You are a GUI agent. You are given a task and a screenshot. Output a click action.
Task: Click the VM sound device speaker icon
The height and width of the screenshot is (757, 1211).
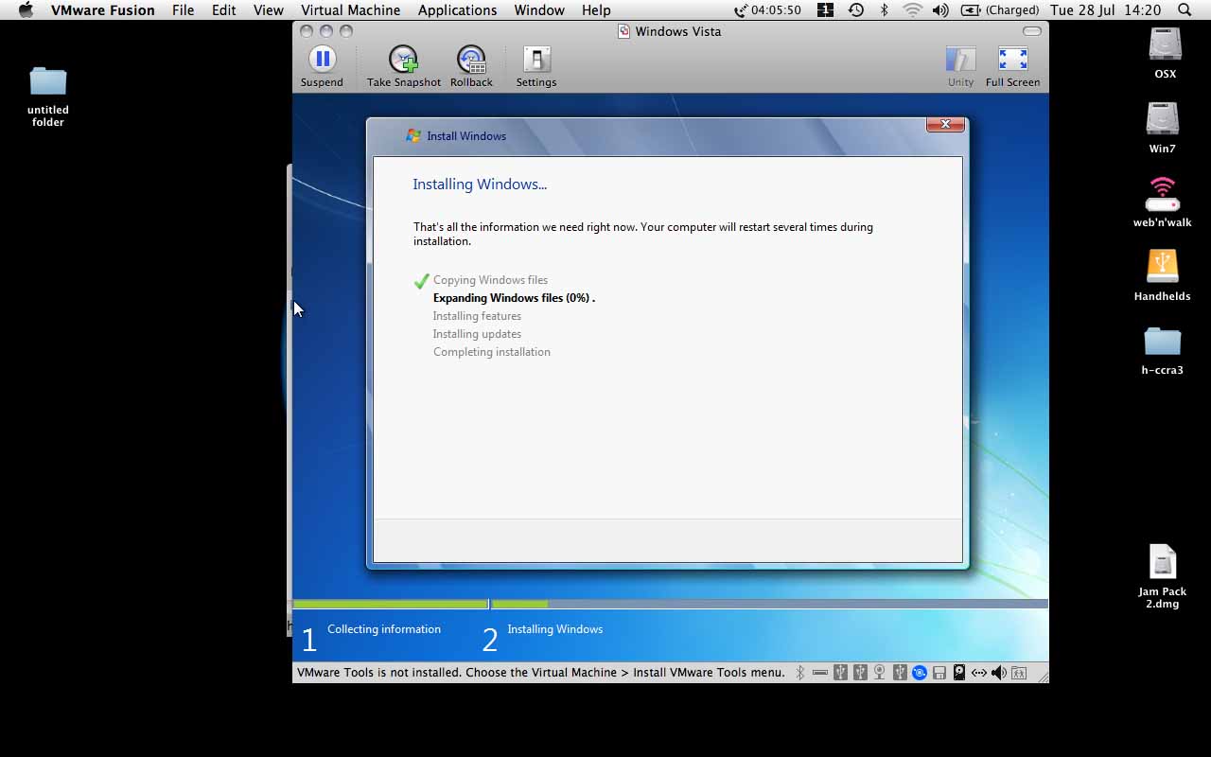[x=998, y=673]
